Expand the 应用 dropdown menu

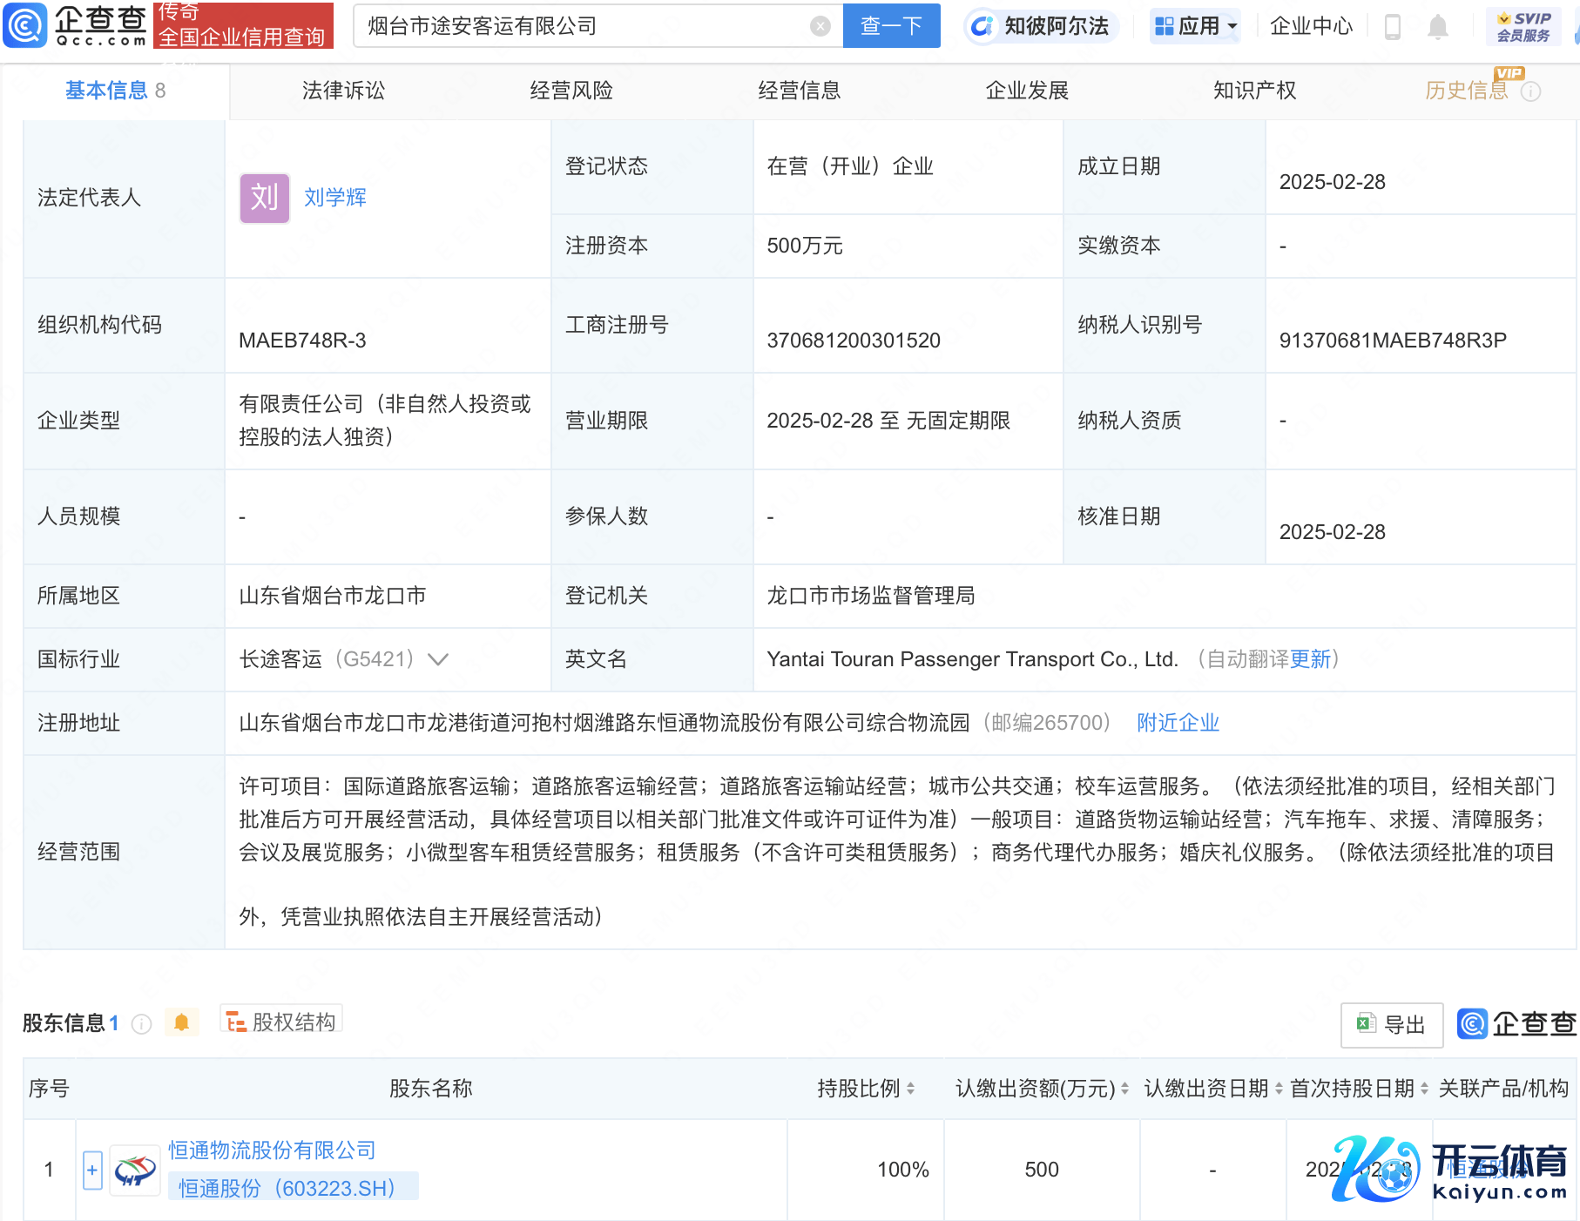click(1195, 26)
